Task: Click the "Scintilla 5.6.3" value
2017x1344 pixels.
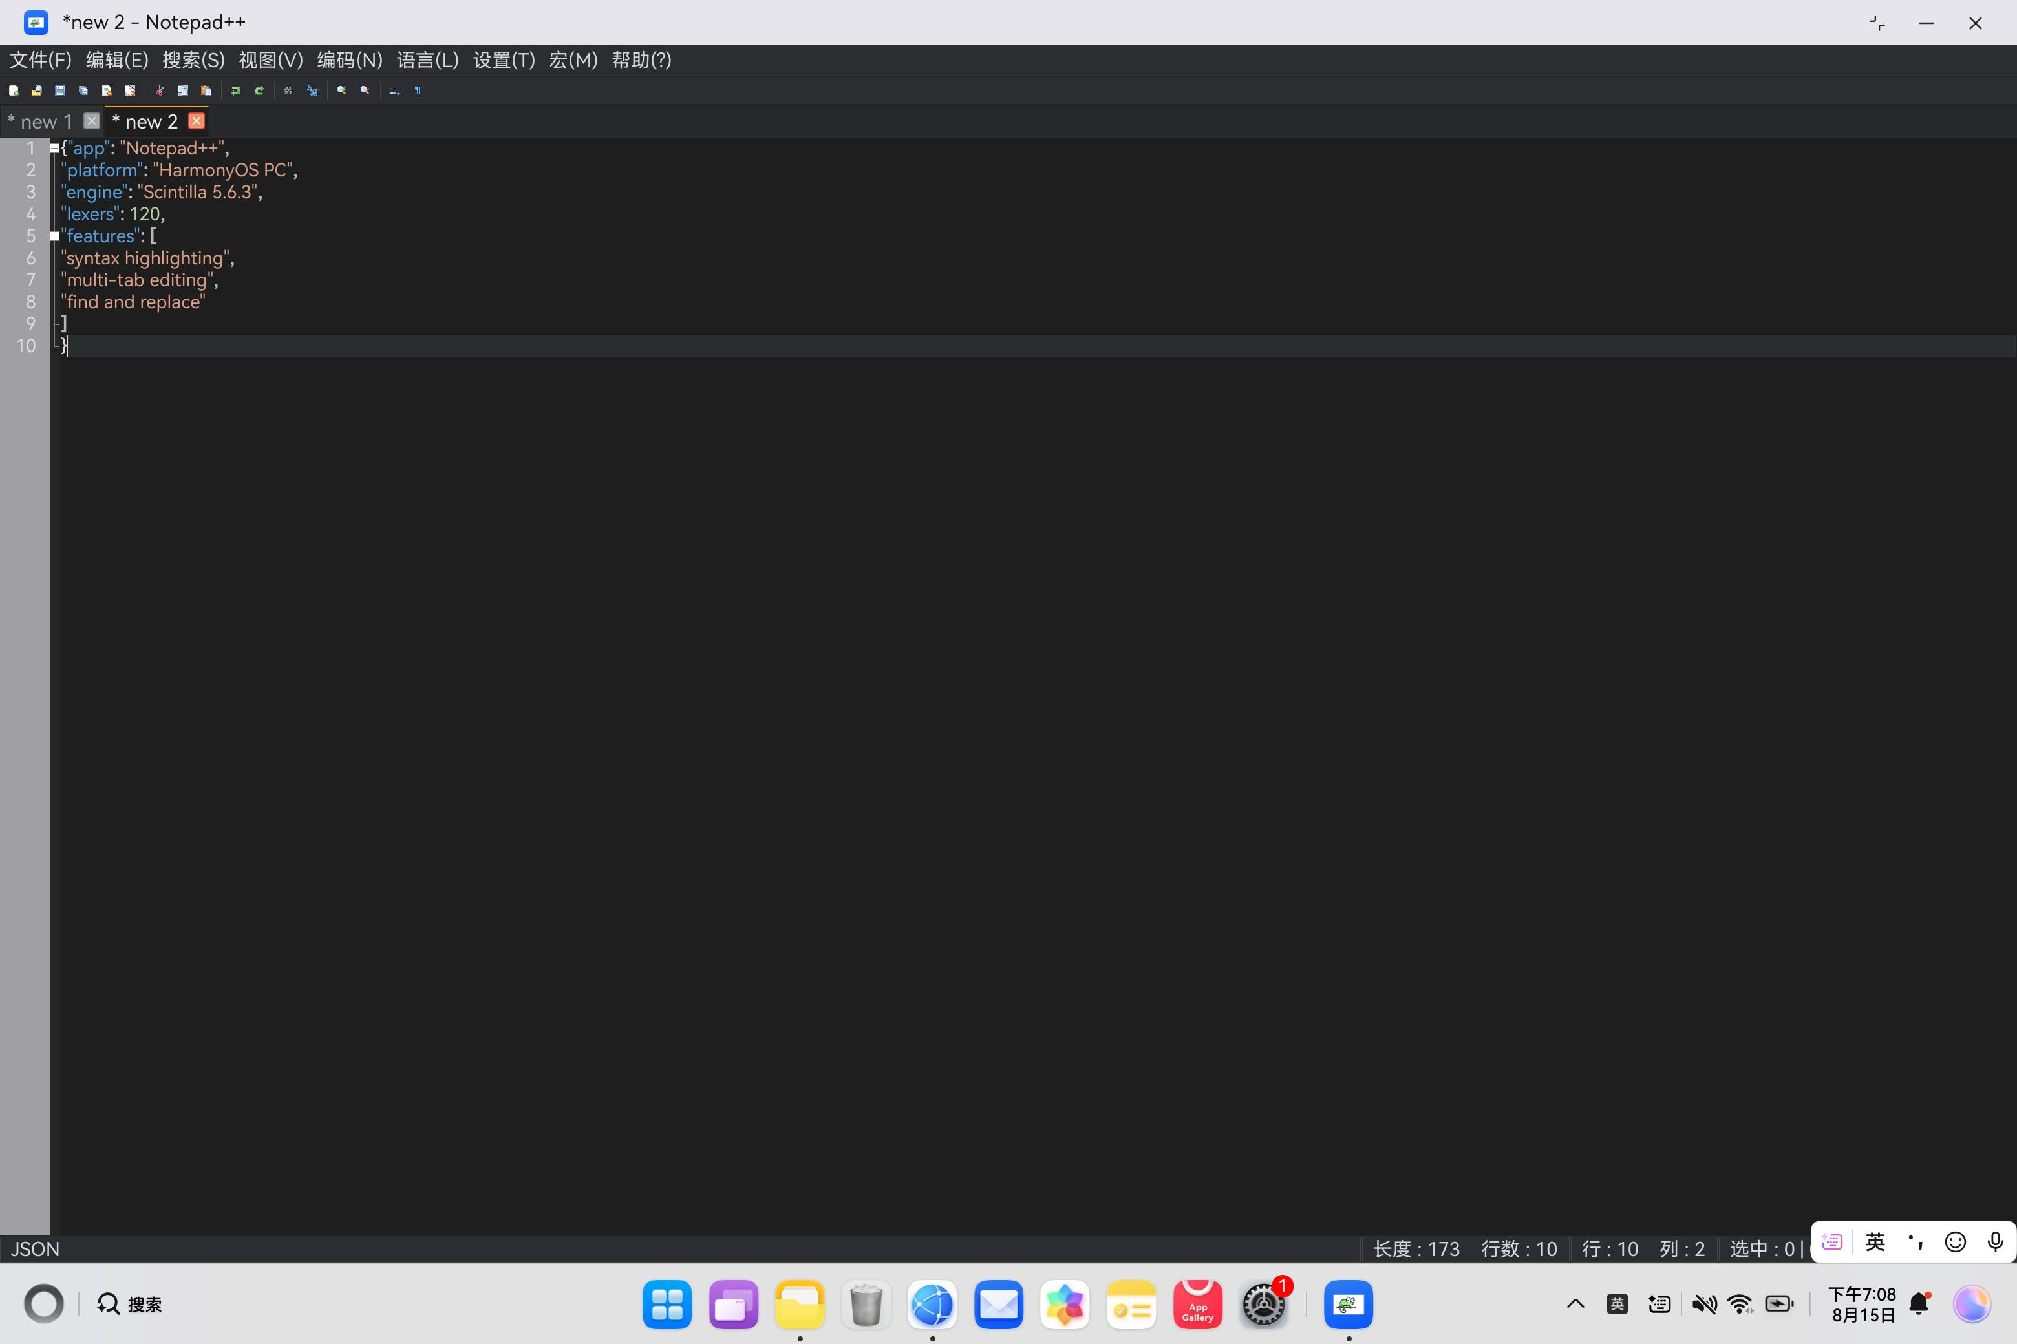Action: coord(197,192)
